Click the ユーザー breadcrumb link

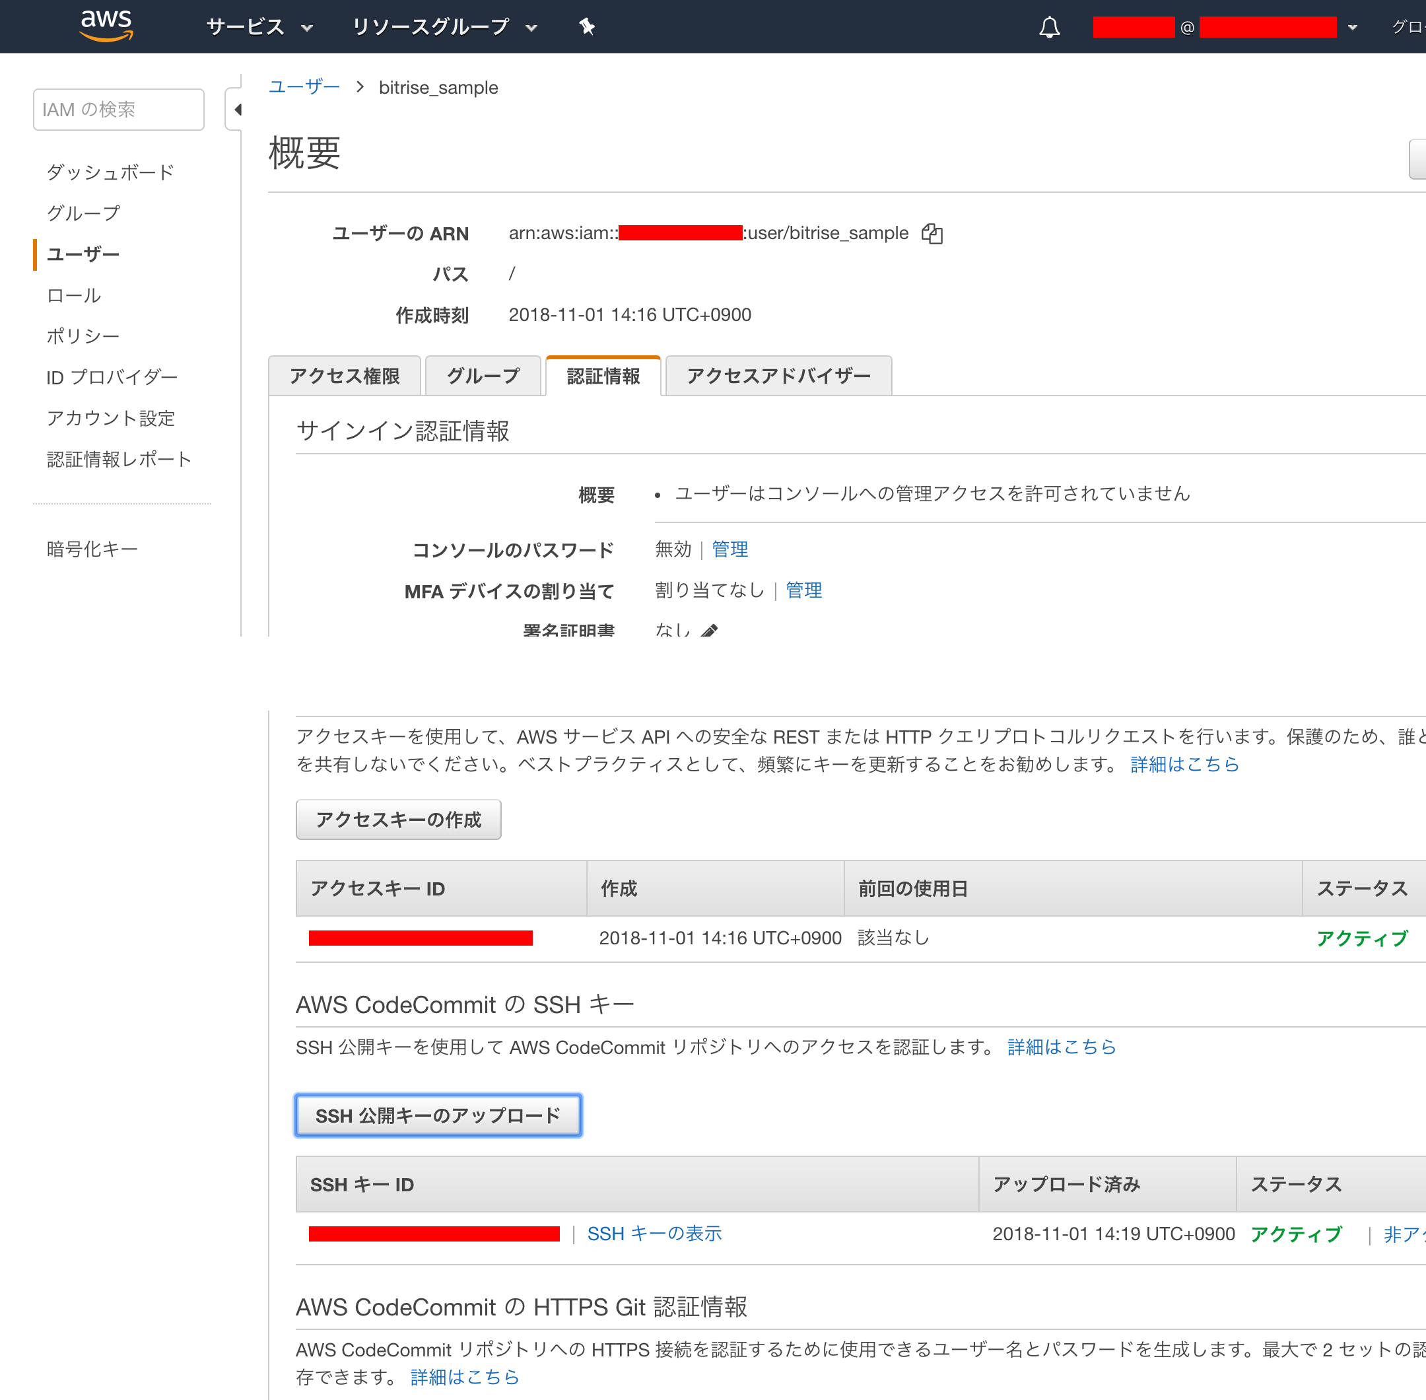pos(304,87)
